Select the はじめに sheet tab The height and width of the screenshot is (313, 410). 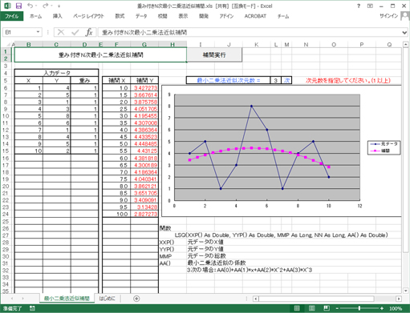coord(107,299)
